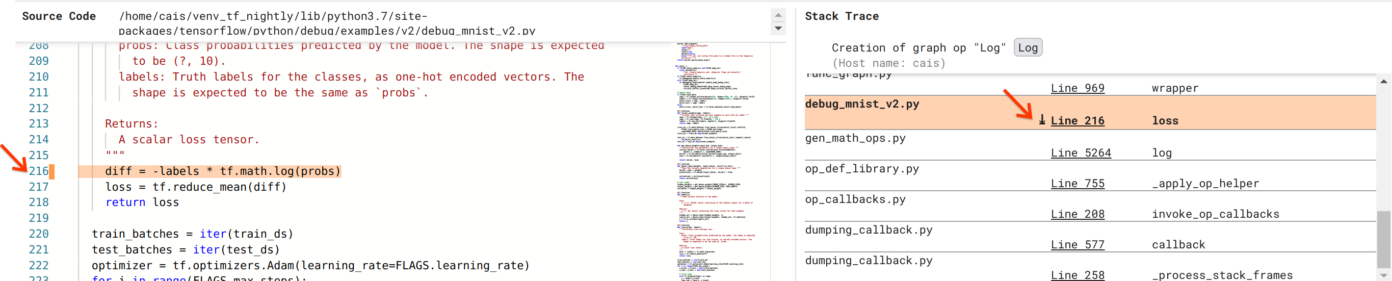Click line number 216 in the gutter
1392x281 pixels.
(38, 171)
